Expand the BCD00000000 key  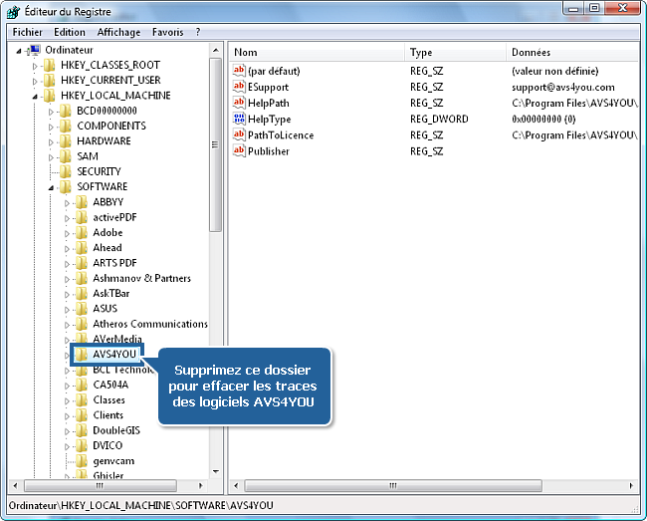[x=51, y=112]
